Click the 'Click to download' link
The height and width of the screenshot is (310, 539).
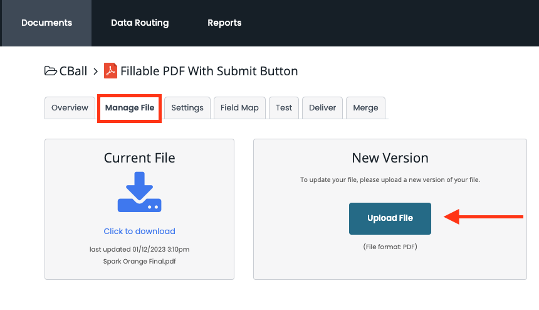139,231
